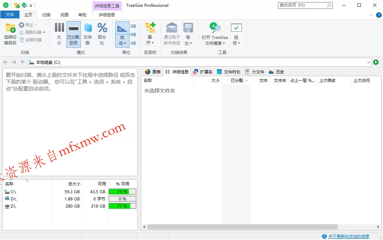Open the 扩展名 tab

coord(203,72)
